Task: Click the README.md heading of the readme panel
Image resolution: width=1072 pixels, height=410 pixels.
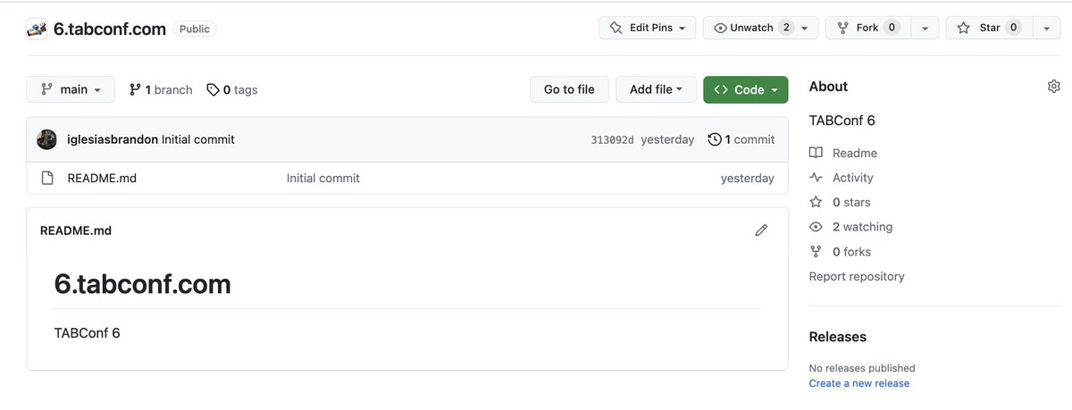Action: pyautogui.click(x=76, y=230)
